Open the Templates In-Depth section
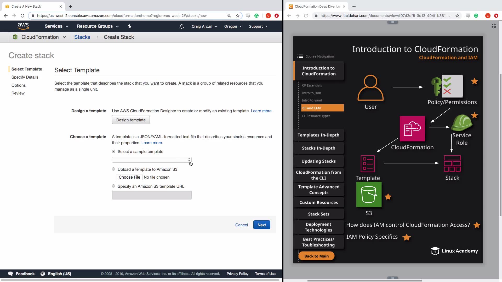This screenshot has width=502, height=282. 318,135
